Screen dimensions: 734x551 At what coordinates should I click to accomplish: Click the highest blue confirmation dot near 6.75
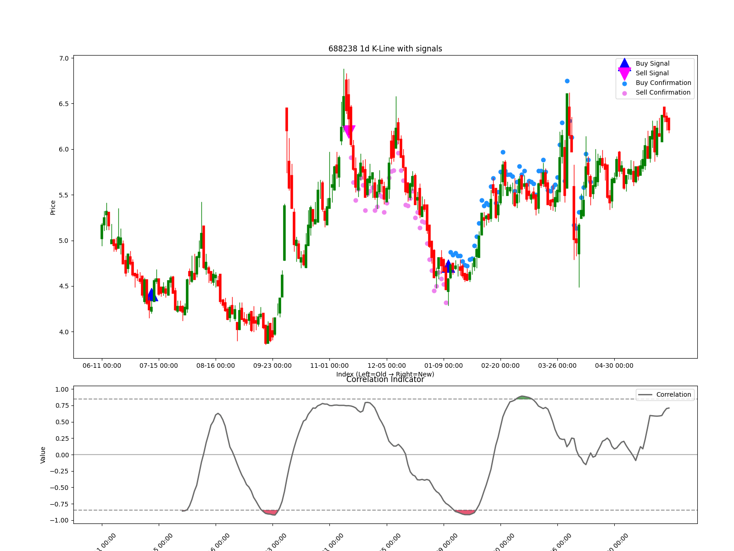click(x=567, y=81)
